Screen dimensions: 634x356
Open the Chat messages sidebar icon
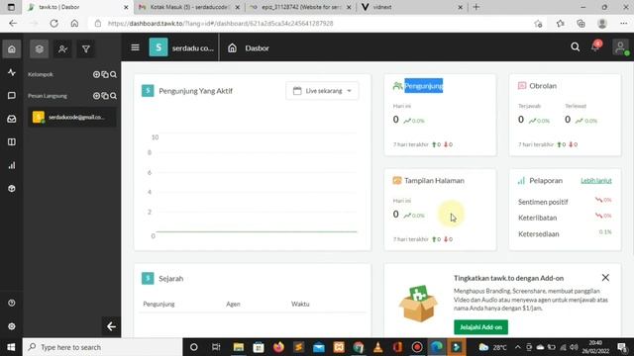[x=12, y=96]
